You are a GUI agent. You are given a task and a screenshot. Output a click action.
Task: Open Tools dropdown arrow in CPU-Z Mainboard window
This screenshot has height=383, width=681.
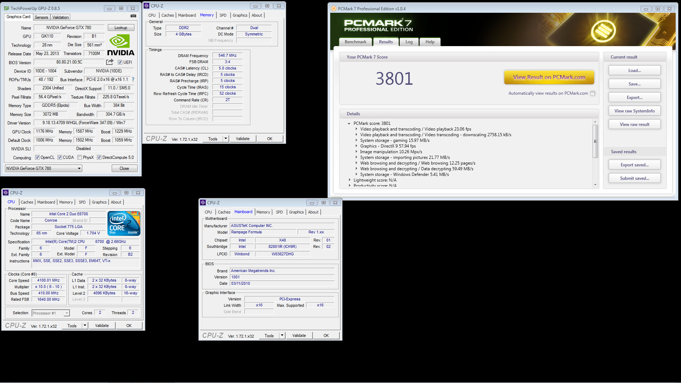pos(282,335)
